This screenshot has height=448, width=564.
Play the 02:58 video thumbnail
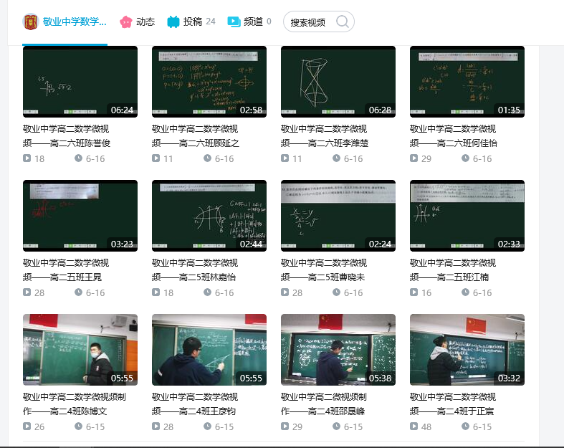[209, 82]
